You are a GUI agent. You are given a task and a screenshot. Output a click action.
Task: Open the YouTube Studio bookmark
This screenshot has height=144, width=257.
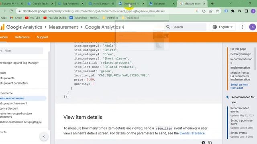coord(55,18)
